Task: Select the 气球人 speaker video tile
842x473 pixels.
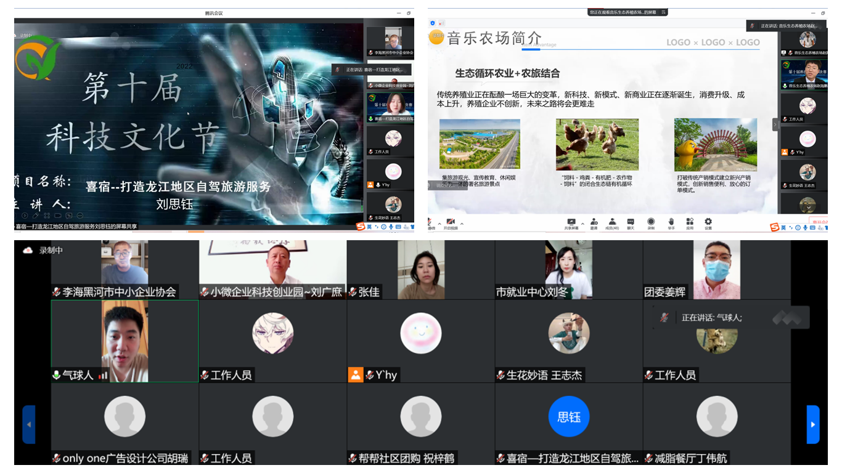Action: pyautogui.click(x=125, y=341)
